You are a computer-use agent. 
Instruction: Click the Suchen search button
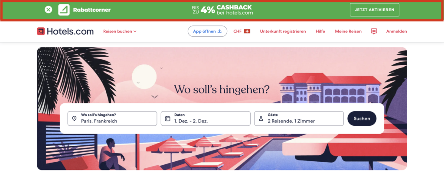pos(362,118)
